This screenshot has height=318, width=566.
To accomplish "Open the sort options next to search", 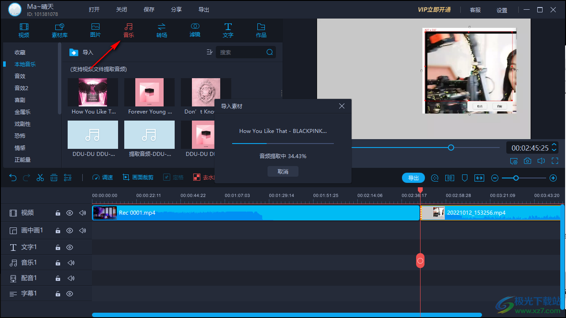I will pos(210,52).
